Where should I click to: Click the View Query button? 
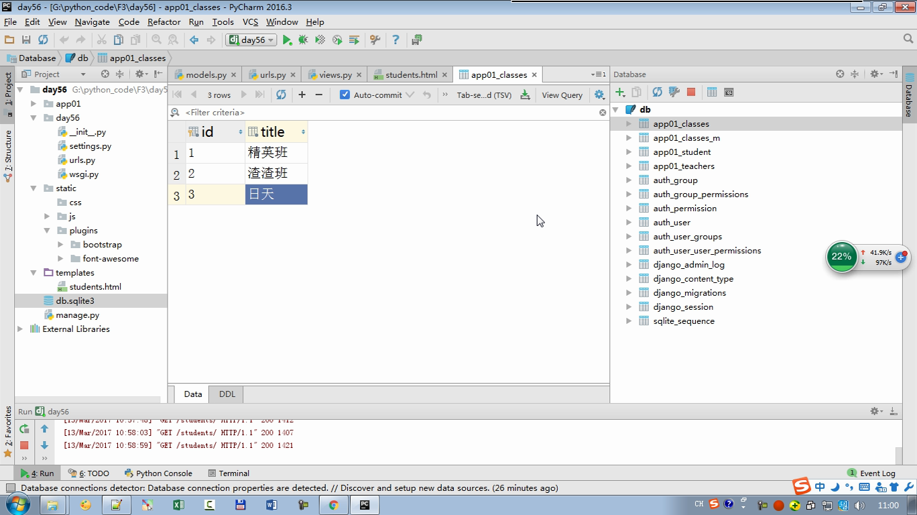(x=562, y=95)
